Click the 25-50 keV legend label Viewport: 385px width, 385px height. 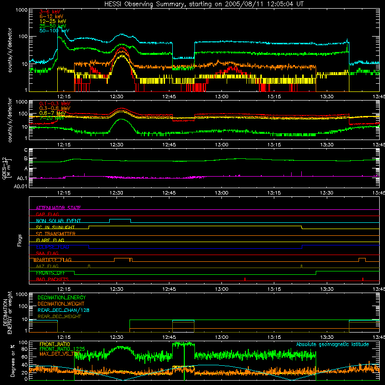click(x=52, y=26)
